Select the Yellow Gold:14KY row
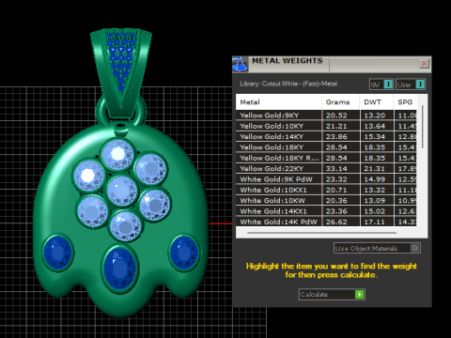 [326, 136]
